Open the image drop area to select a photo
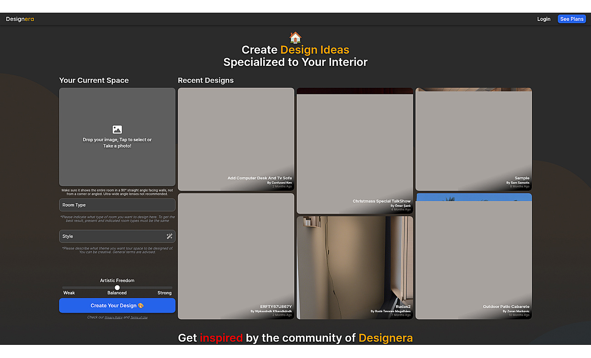This screenshot has height=358, width=591. (117, 137)
